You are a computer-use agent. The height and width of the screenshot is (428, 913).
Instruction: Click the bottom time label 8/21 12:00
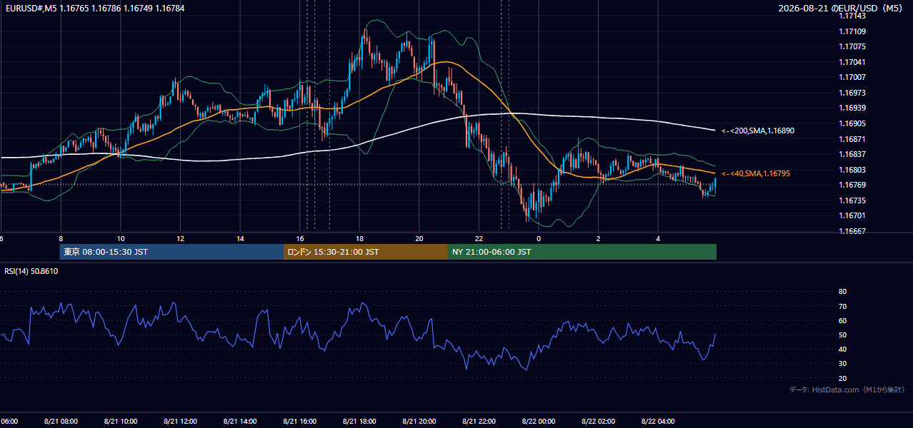tap(180, 422)
